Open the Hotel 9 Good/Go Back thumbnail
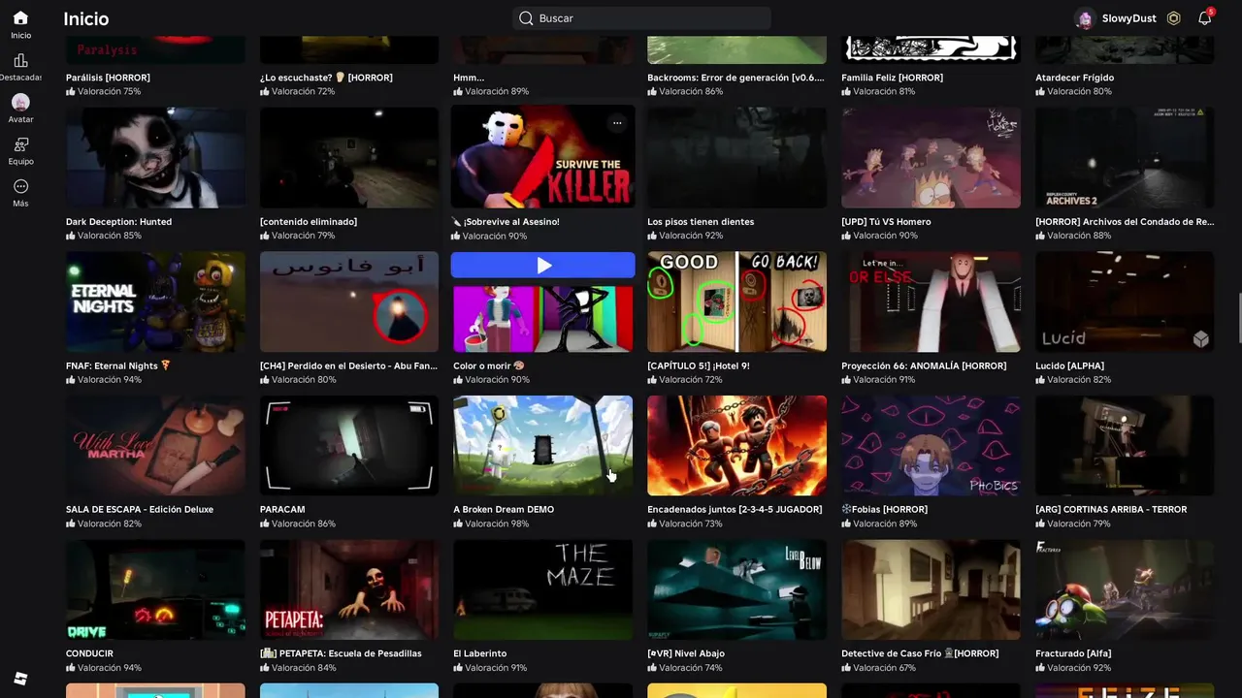The height and width of the screenshot is (698, 1242). coord(737,301)
